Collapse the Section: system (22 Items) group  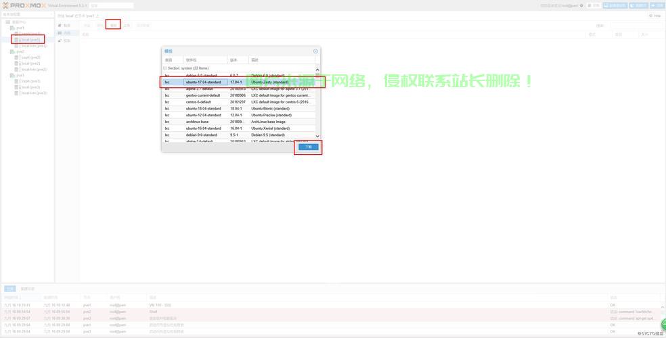point(165,68)
